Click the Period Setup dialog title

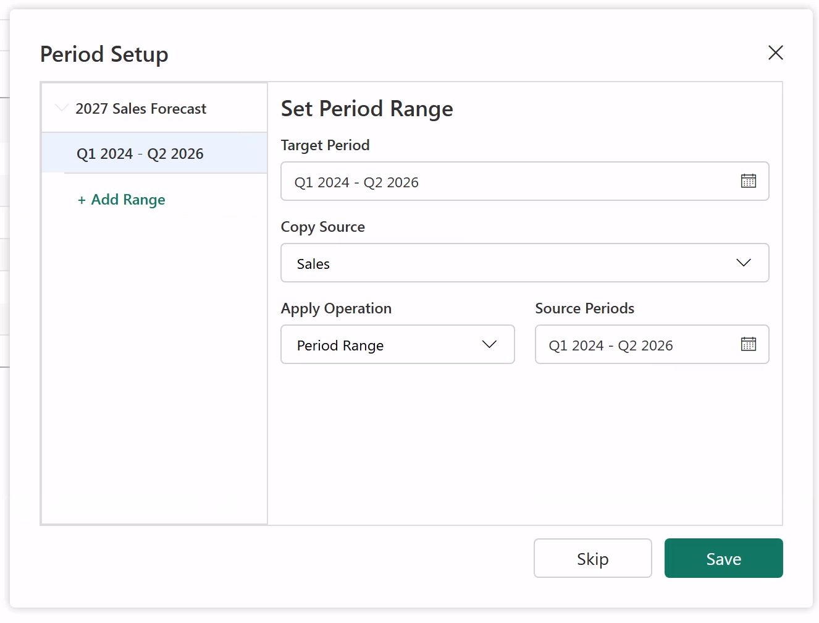104,54
